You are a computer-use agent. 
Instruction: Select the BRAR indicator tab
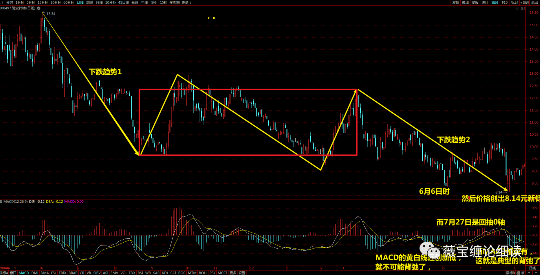(x=73, y=273)
